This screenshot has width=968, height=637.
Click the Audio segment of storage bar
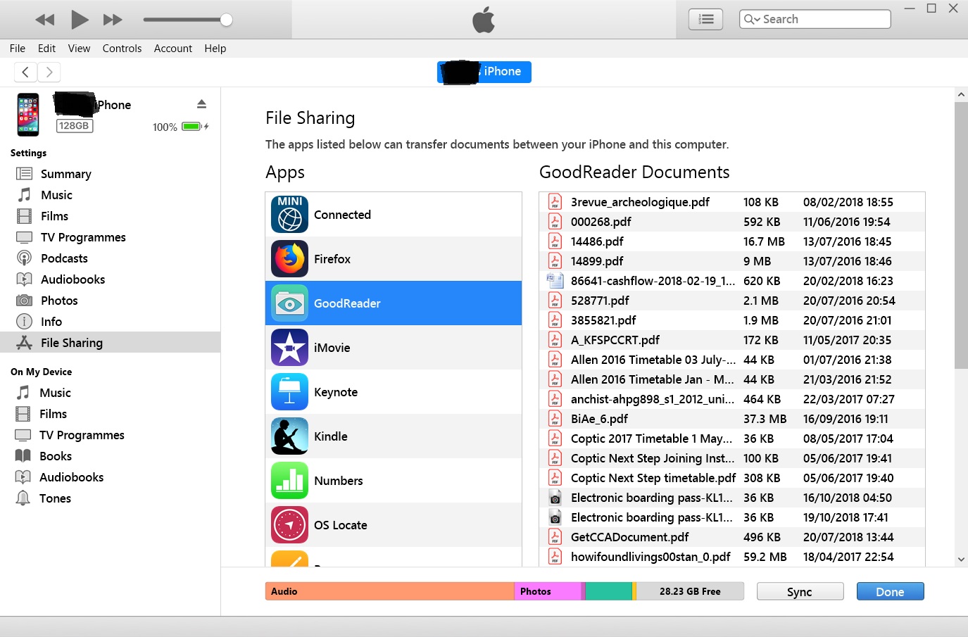pos(389,591)
